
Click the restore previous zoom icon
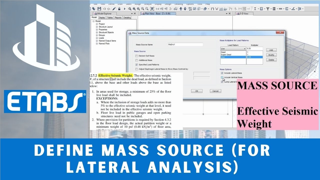tap(138, 9)
